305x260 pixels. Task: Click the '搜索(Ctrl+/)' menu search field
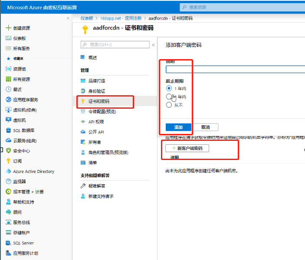(x=115, y=44)
